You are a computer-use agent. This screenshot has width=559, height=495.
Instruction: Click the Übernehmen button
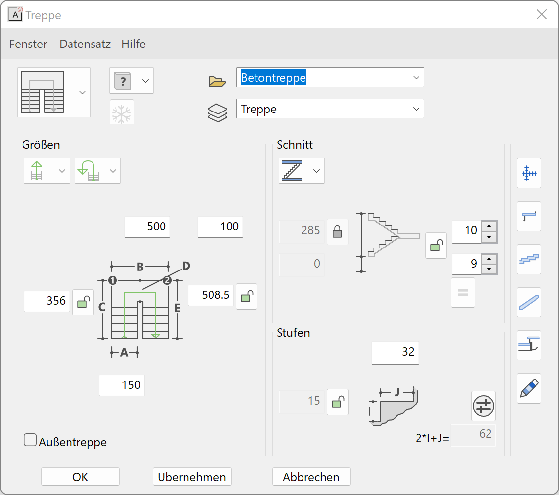(x=192, y=477)
